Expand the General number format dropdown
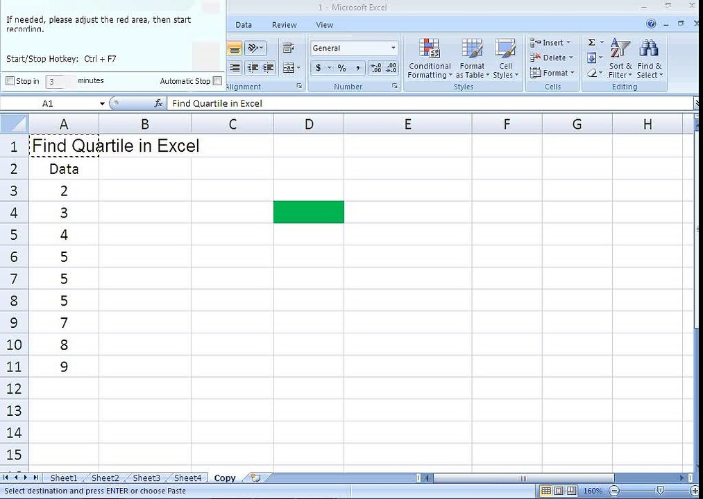 point(393,48)
